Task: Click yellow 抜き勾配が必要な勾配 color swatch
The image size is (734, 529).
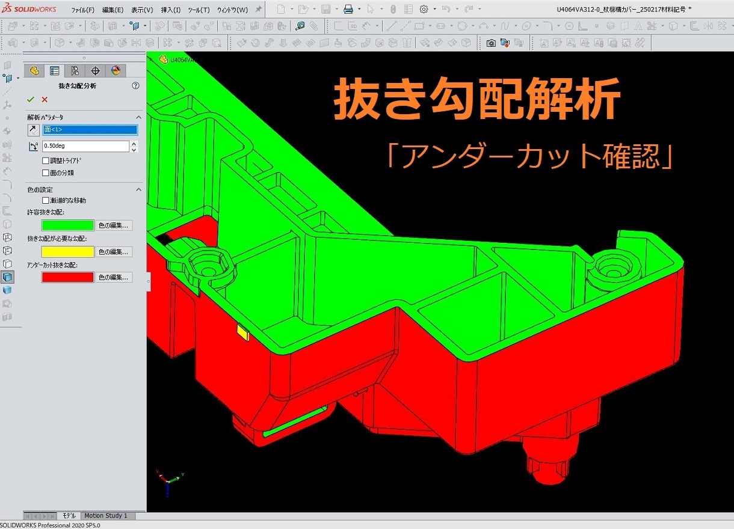Action: coord(68,252)
